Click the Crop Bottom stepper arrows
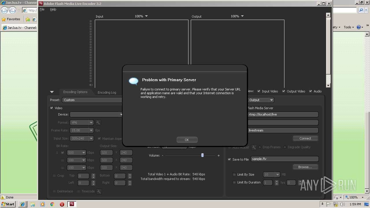The width and height of the screenshot is (370, 208). (x=129, y=176)
